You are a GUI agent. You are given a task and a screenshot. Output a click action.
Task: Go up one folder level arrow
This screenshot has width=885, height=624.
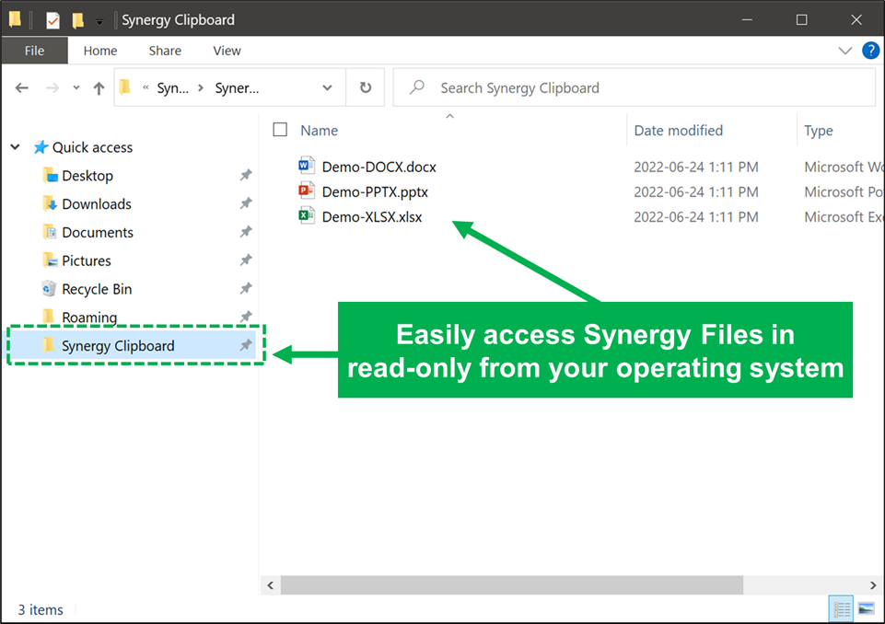click(99, 88)
